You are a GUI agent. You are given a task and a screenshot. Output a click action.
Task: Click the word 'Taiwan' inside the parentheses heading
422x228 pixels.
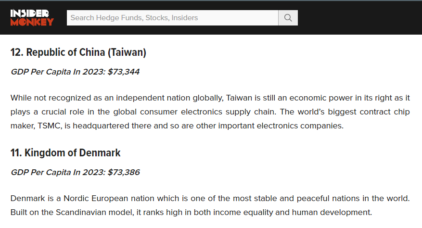pyautogui.click(x=128, y=52)
